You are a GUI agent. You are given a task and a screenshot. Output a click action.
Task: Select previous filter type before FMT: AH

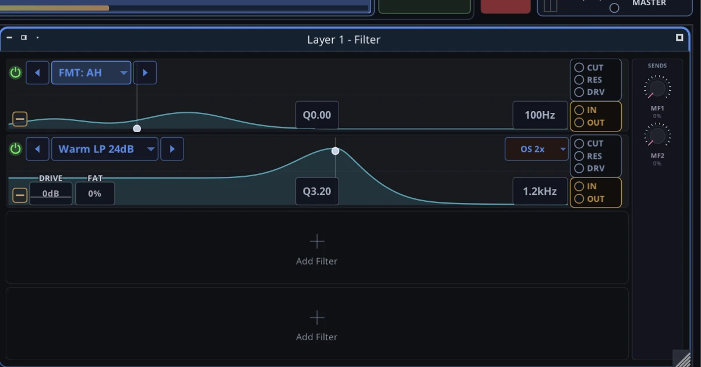[x=37, y=73]
